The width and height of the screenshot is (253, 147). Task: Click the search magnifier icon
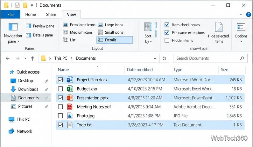pyautogui.click(x=242, y=58)
